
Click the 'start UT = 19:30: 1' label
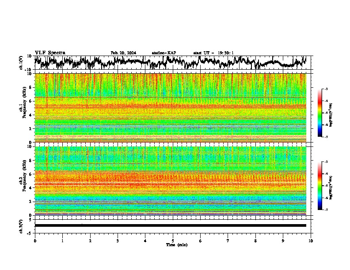point(213,53)
